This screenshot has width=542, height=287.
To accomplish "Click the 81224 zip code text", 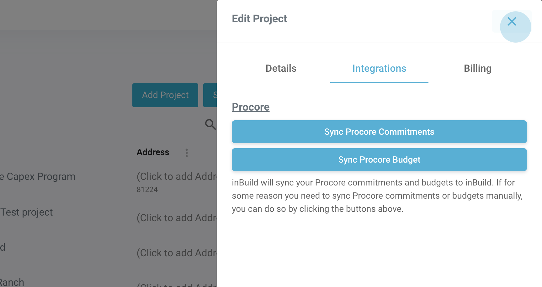I will tap(147, 190).
